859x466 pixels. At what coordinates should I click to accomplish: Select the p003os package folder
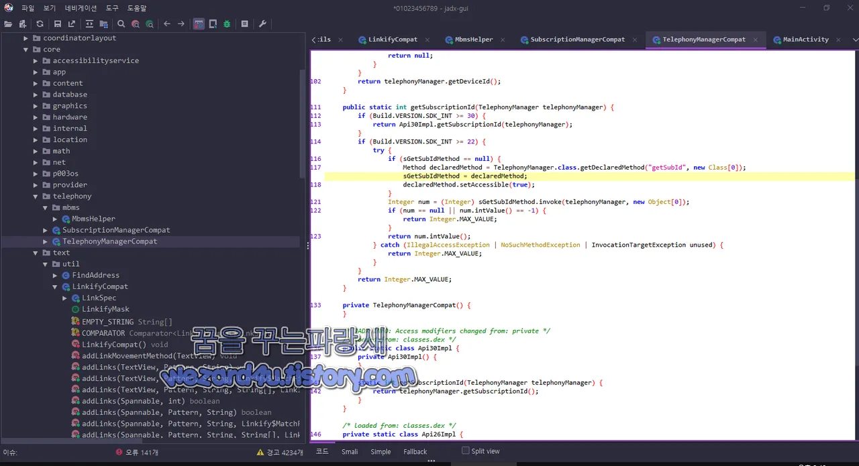(x=66, y=174)
